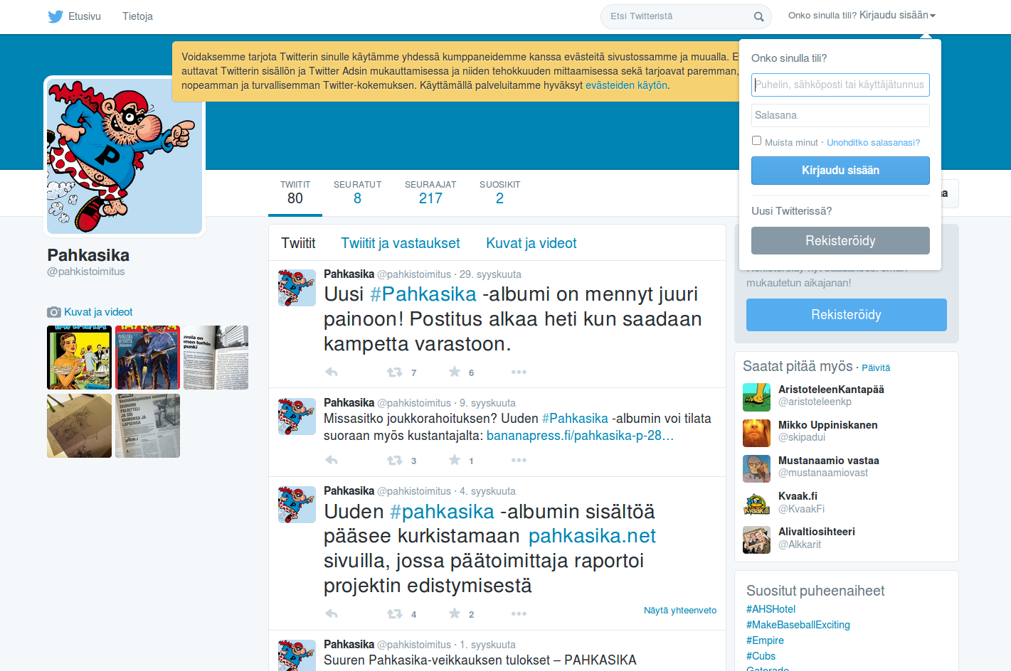
Task: Open the #Cubs trend
Action: (x=761, y=656)
